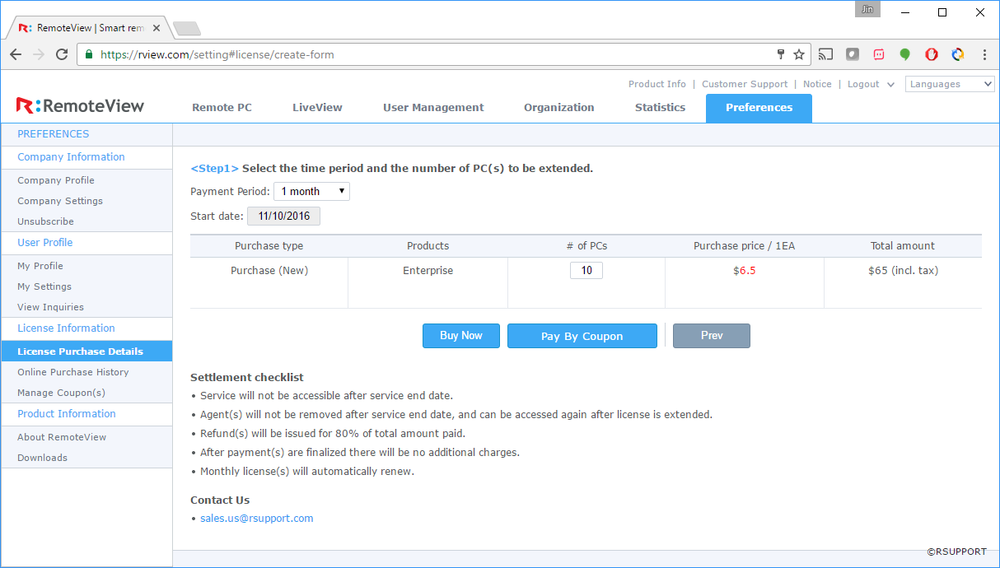The height and width of the screenshot is (568, 1000).
Task: Click the pink robot extension icon
Action: pyautogui.click(x=879, y=54)
